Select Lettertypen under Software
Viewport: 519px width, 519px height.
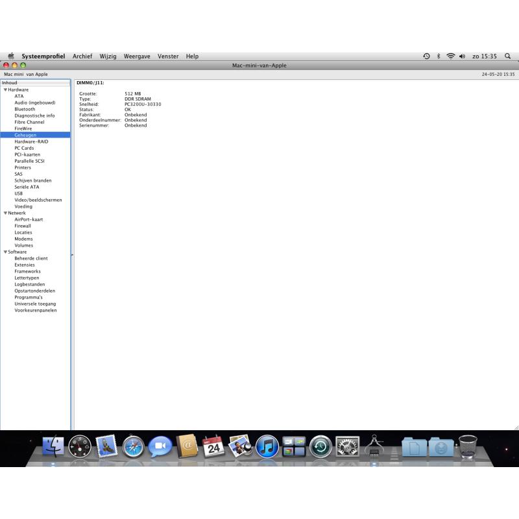tap(27, 278)
